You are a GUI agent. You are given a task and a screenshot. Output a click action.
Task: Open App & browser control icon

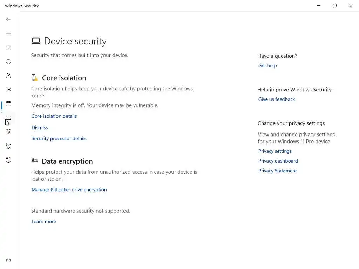[x=8, y=104]
